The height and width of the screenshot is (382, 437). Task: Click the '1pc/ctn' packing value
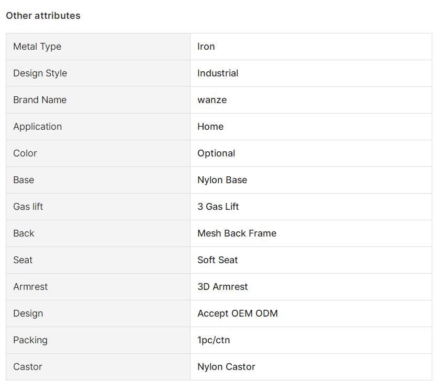pyautogui.click(x=214, y=340)
